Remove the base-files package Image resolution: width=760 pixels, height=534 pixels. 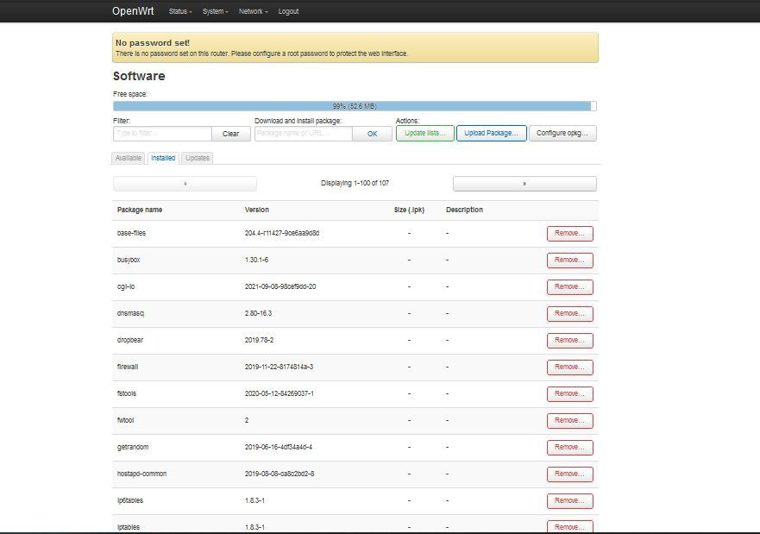coord(569,234)
